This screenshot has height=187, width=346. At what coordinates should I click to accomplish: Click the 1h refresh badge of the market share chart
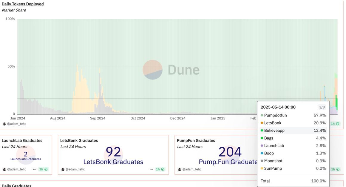335,124
